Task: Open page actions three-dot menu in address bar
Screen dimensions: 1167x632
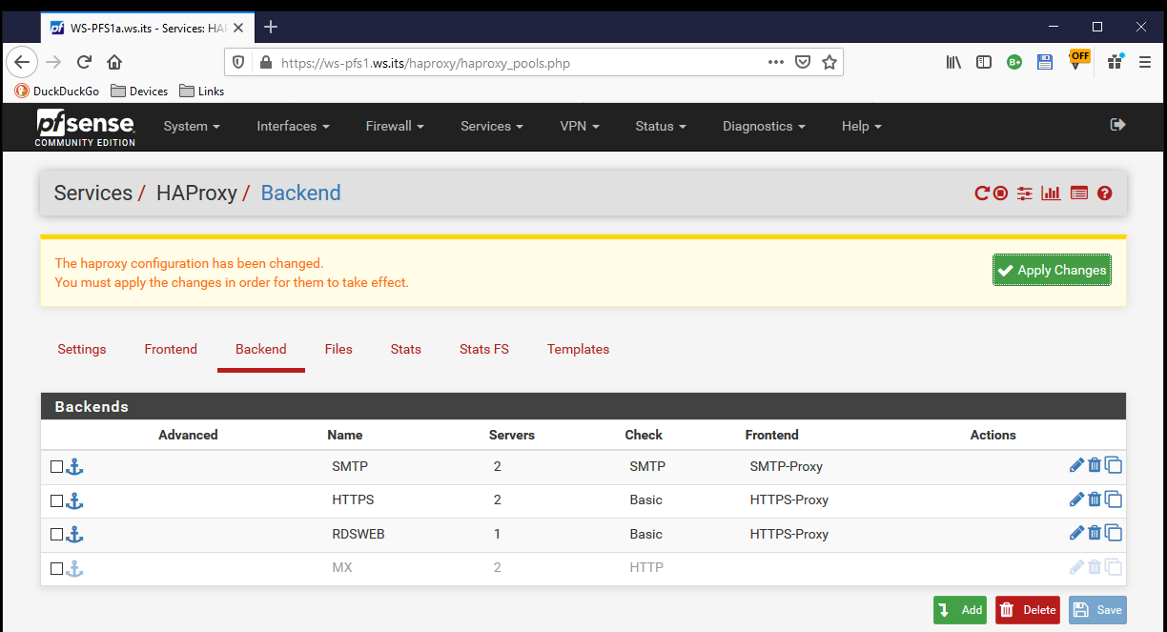Action: tap(776, 62)
